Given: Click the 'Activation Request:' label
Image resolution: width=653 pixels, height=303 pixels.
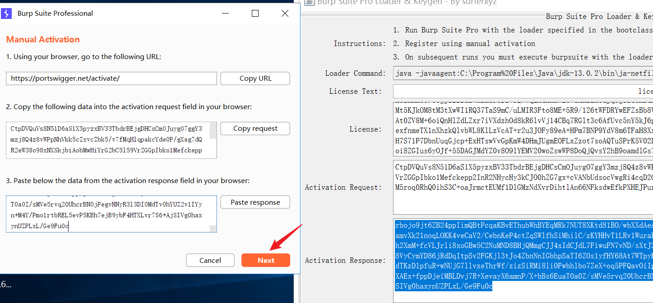Looking at the screenshot, I should pyautogui.click(x=346, y=187).
